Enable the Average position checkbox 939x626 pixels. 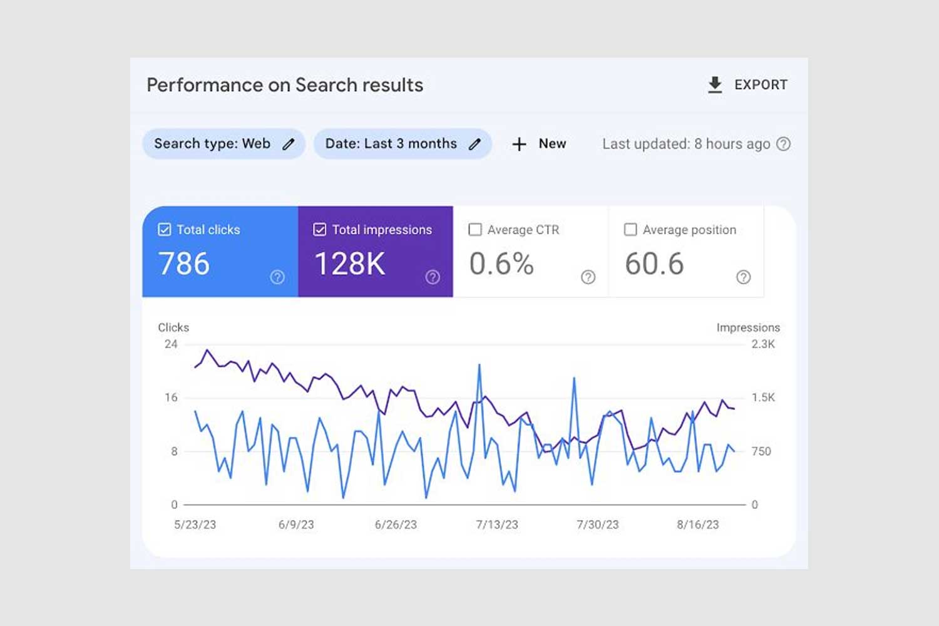(630, 230)
